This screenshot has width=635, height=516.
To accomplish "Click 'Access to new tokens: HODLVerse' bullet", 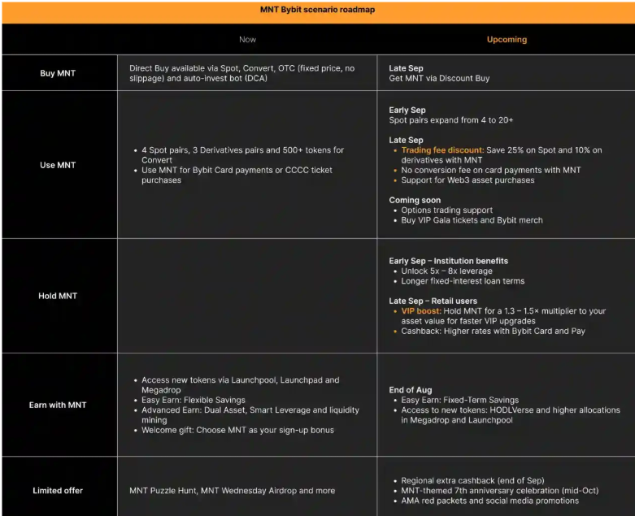I will [511, 414].
